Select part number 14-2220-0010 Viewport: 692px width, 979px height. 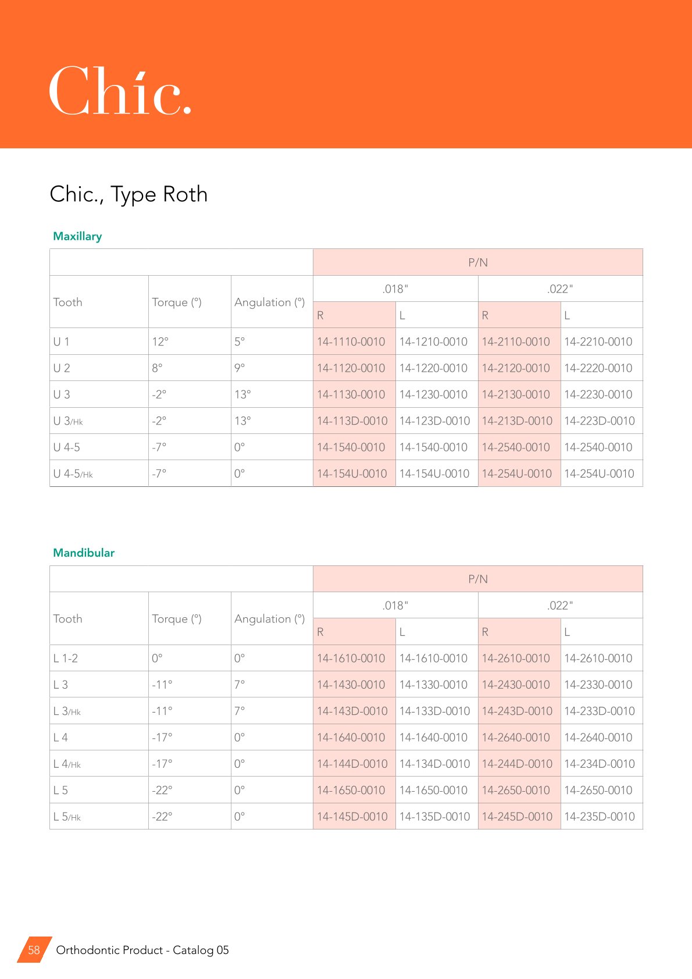tap(598, 368)
